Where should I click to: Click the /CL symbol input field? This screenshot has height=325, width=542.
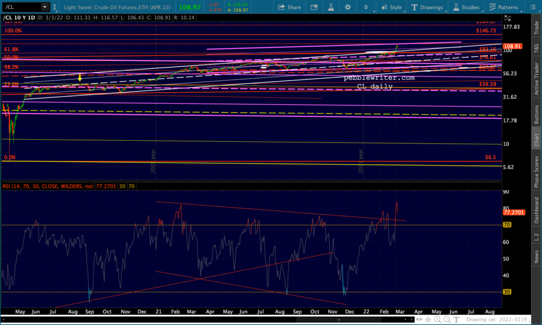(19, 7)
